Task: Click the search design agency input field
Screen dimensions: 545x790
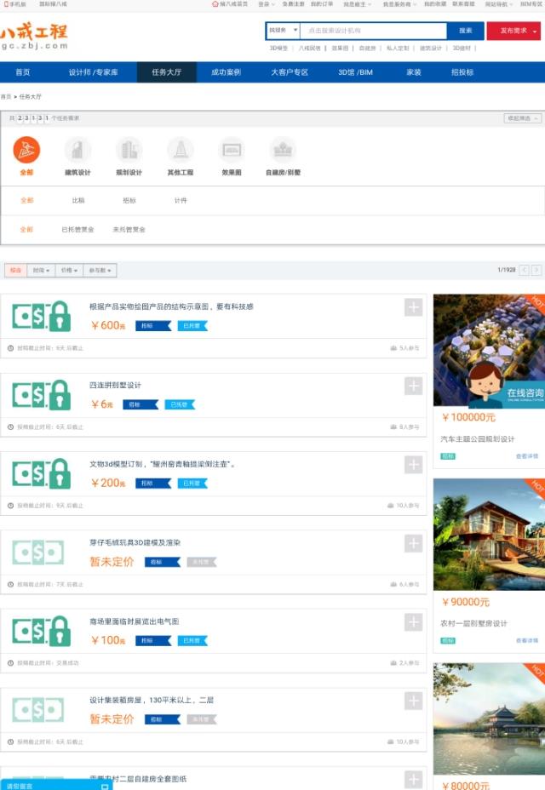Action: click(374, 31)
